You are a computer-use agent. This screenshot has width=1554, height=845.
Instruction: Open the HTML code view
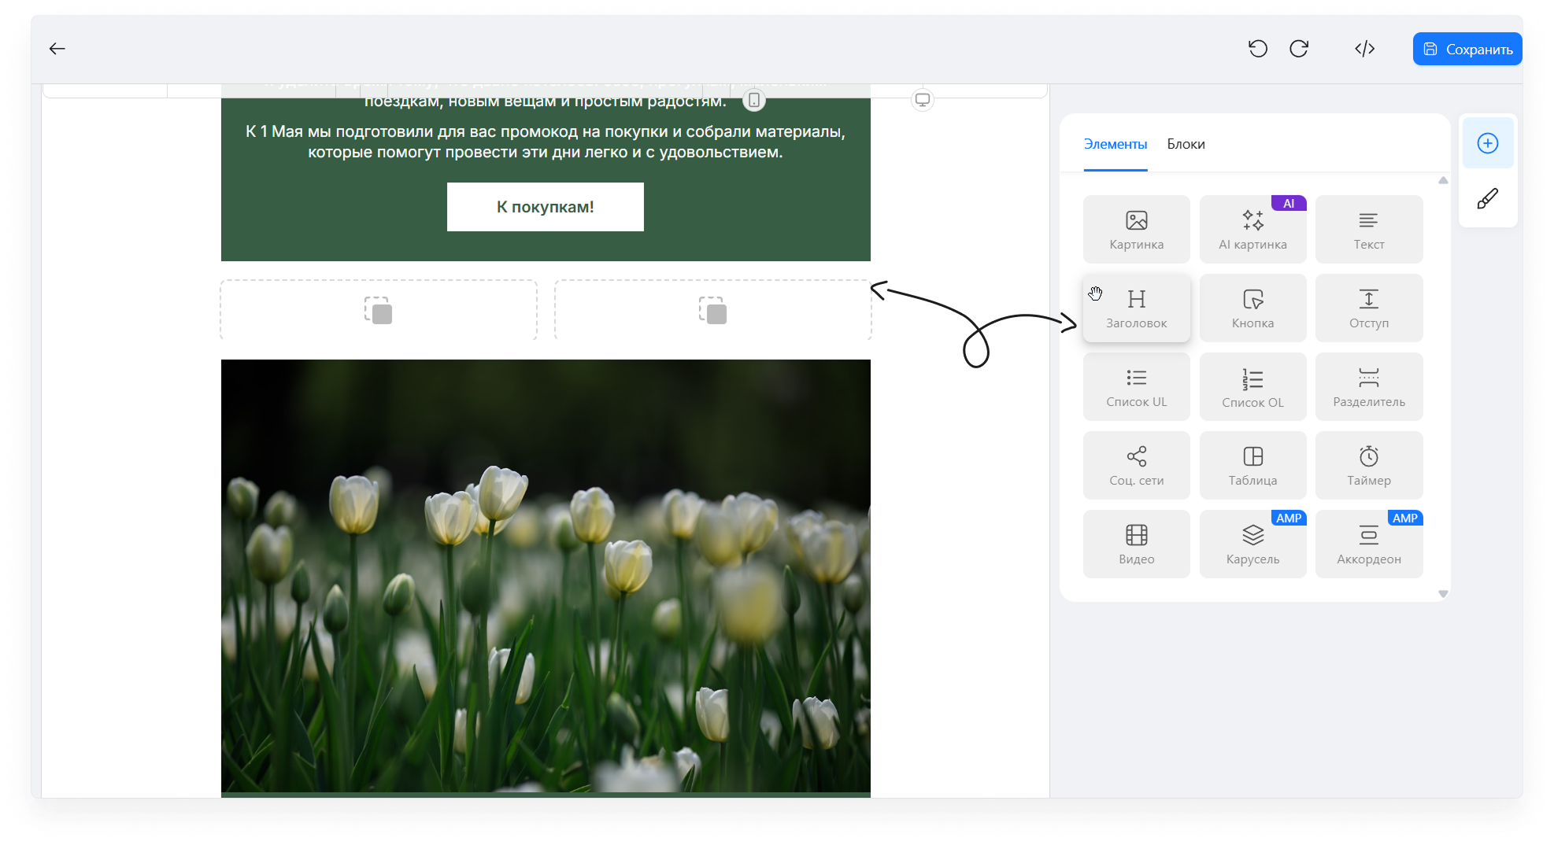pyautogui.click(x=1364, y=49)
